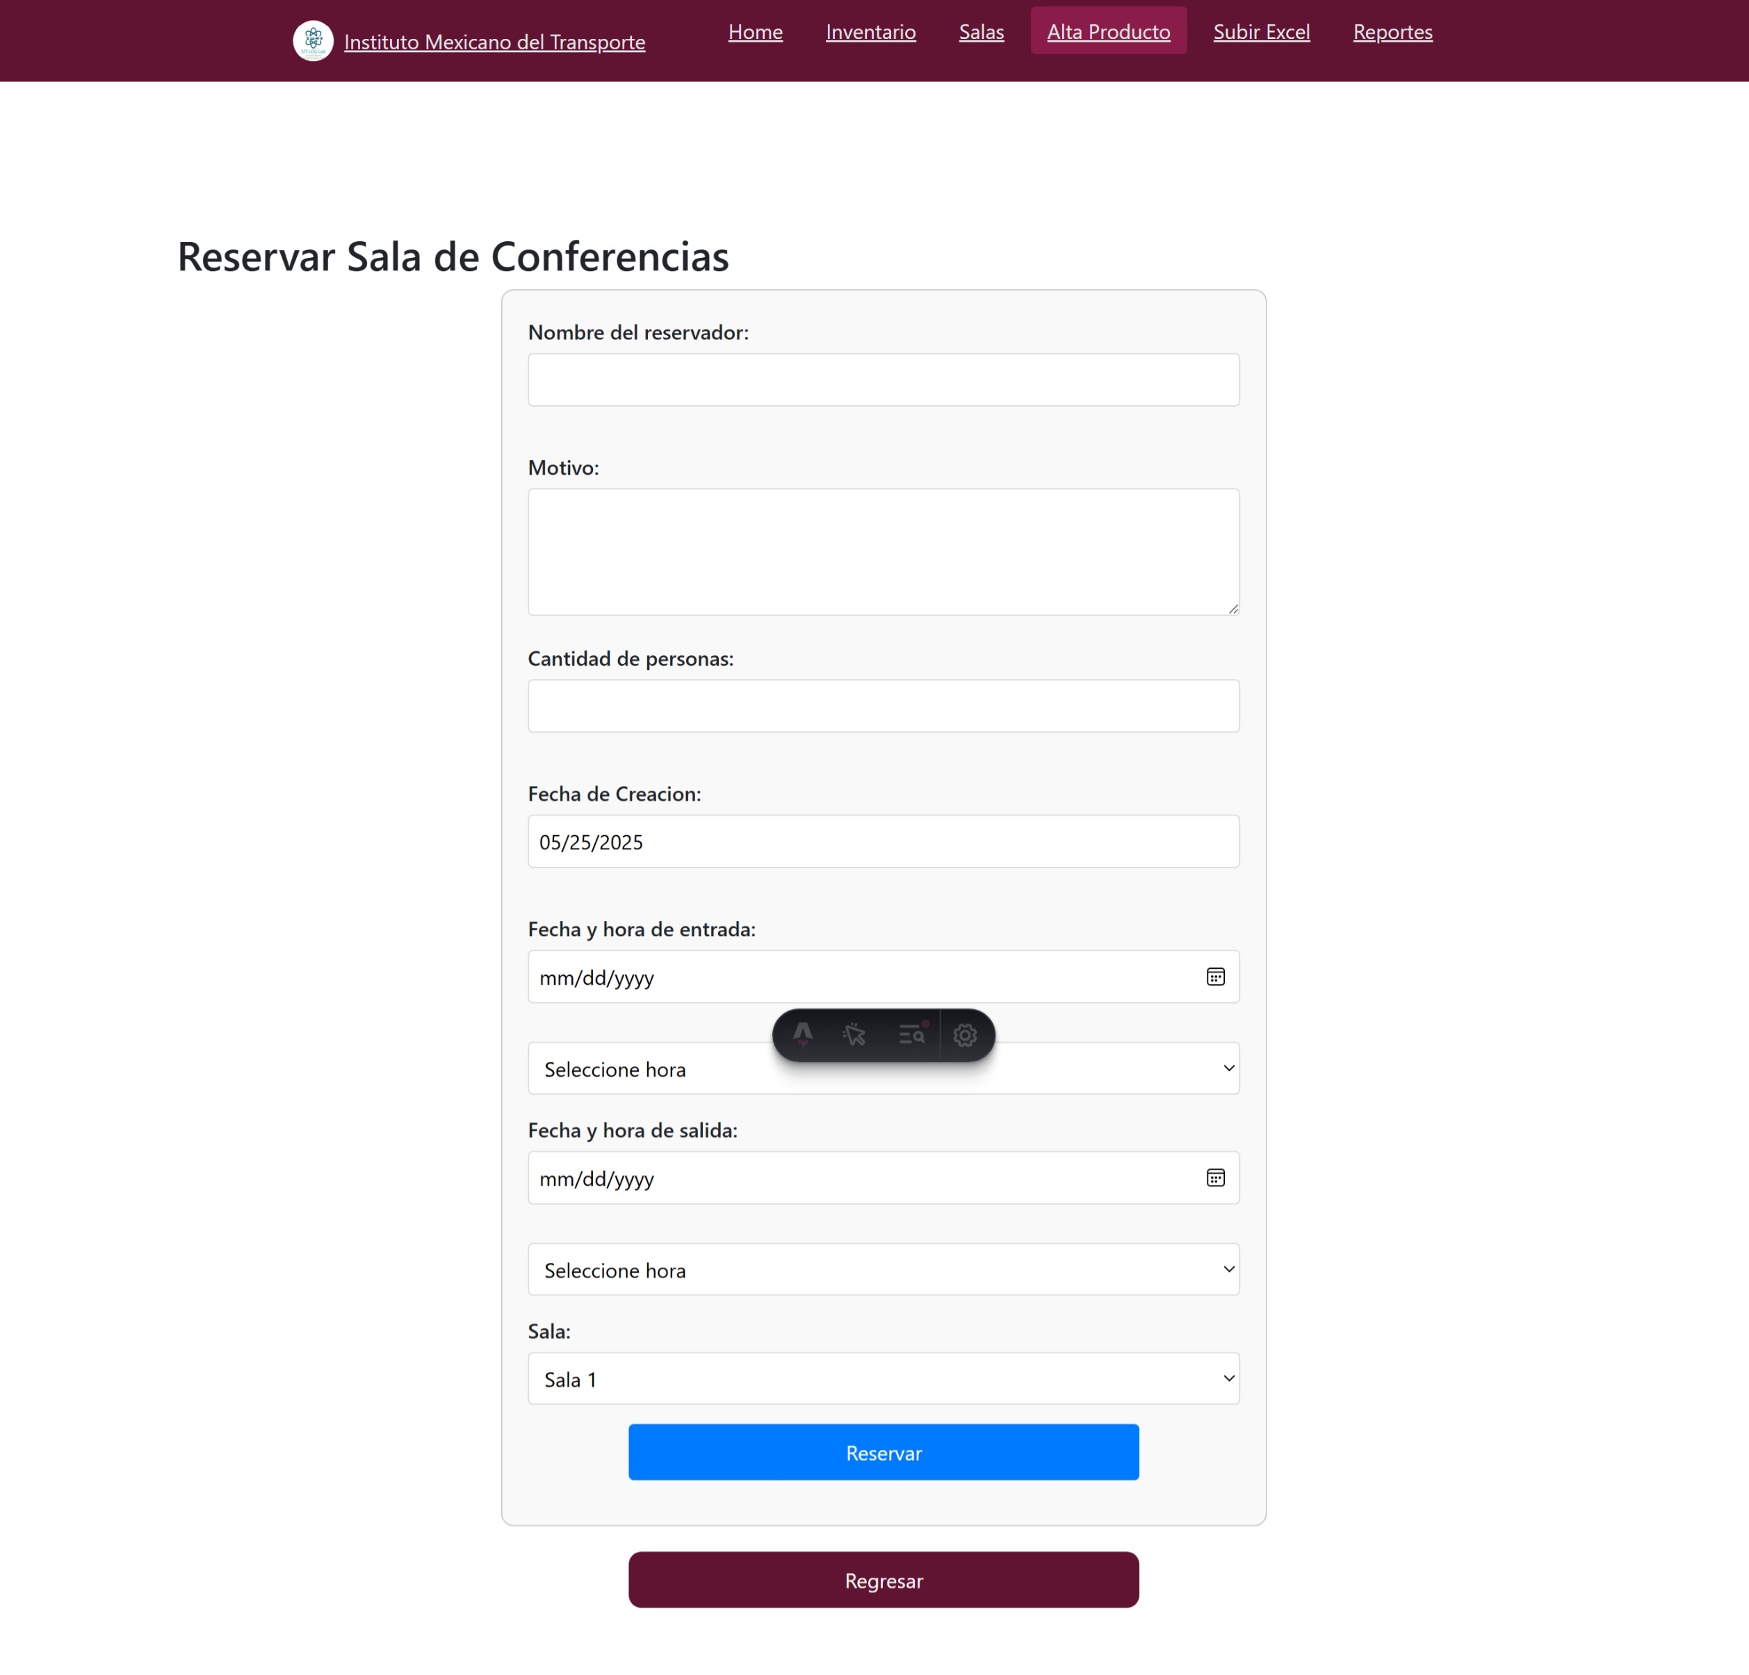1749x1675 pixels.
Task: Expand the salida hour dropdown
Action: point(884,1269)
